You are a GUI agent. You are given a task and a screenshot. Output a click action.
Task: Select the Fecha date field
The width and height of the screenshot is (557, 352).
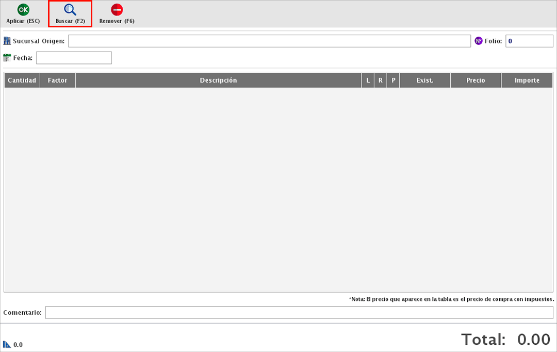coord(74,58)
